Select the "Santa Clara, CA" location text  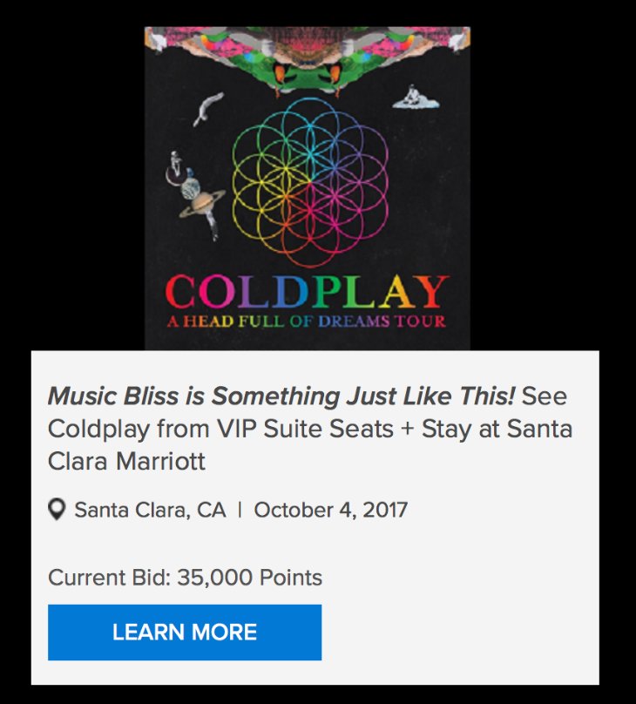[150, 510]
